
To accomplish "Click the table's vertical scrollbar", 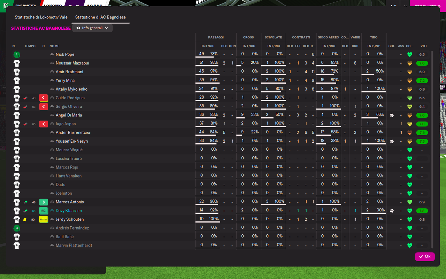I will (432, 149).
